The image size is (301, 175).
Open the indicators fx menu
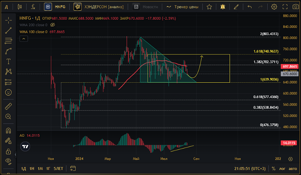(x=33, y=7)
